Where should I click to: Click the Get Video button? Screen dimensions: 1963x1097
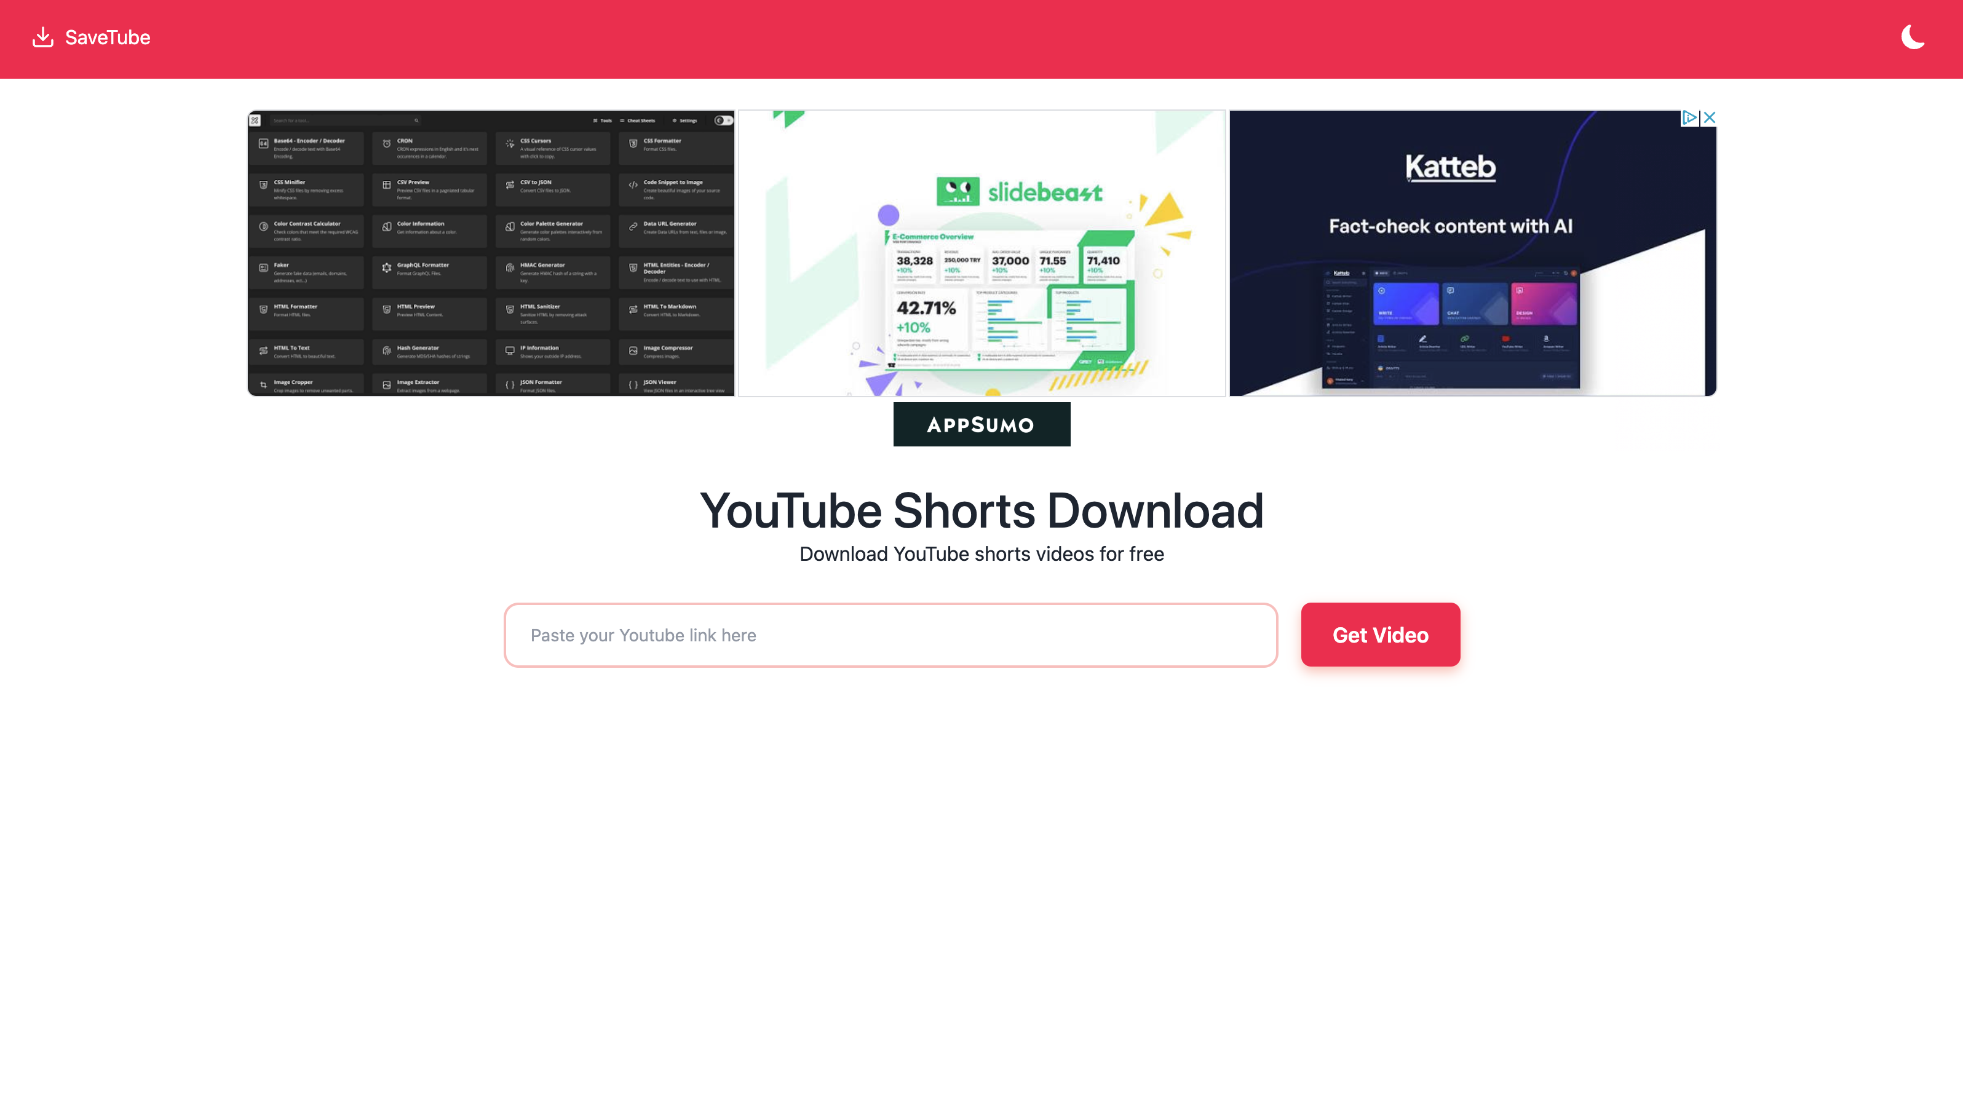coord(1379,635)
